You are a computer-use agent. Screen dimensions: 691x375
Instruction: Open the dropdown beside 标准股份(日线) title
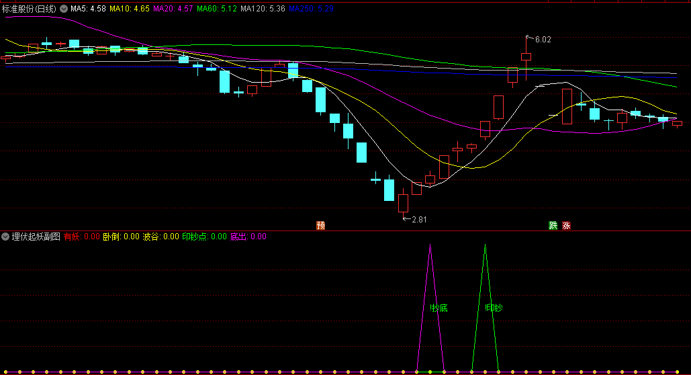pyautogui.click(x=64, y=9)
